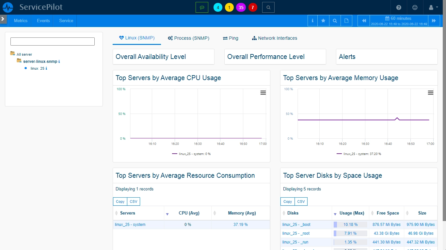
Task: Switch to Process (SNMP) tab
Action: 188,38
